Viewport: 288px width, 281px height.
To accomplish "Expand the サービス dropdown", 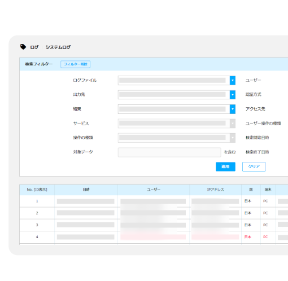I will click(x=177, y=124).
